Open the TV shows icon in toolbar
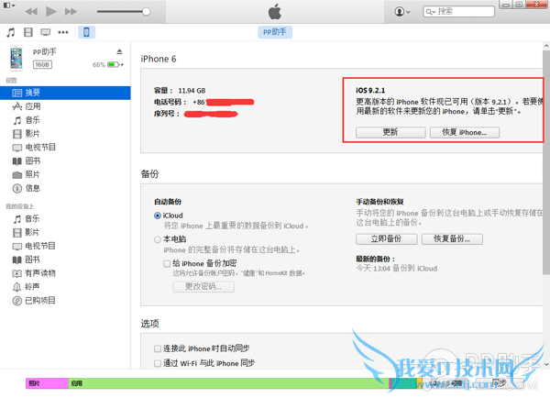550x398 pixels. pos(45,32)
